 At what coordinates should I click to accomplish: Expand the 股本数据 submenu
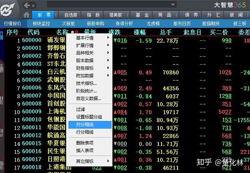click(x=90, y=60)
